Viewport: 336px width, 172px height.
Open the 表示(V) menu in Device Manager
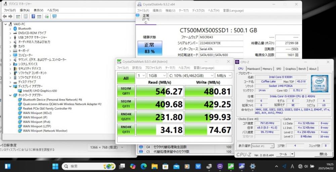point(38,10)
